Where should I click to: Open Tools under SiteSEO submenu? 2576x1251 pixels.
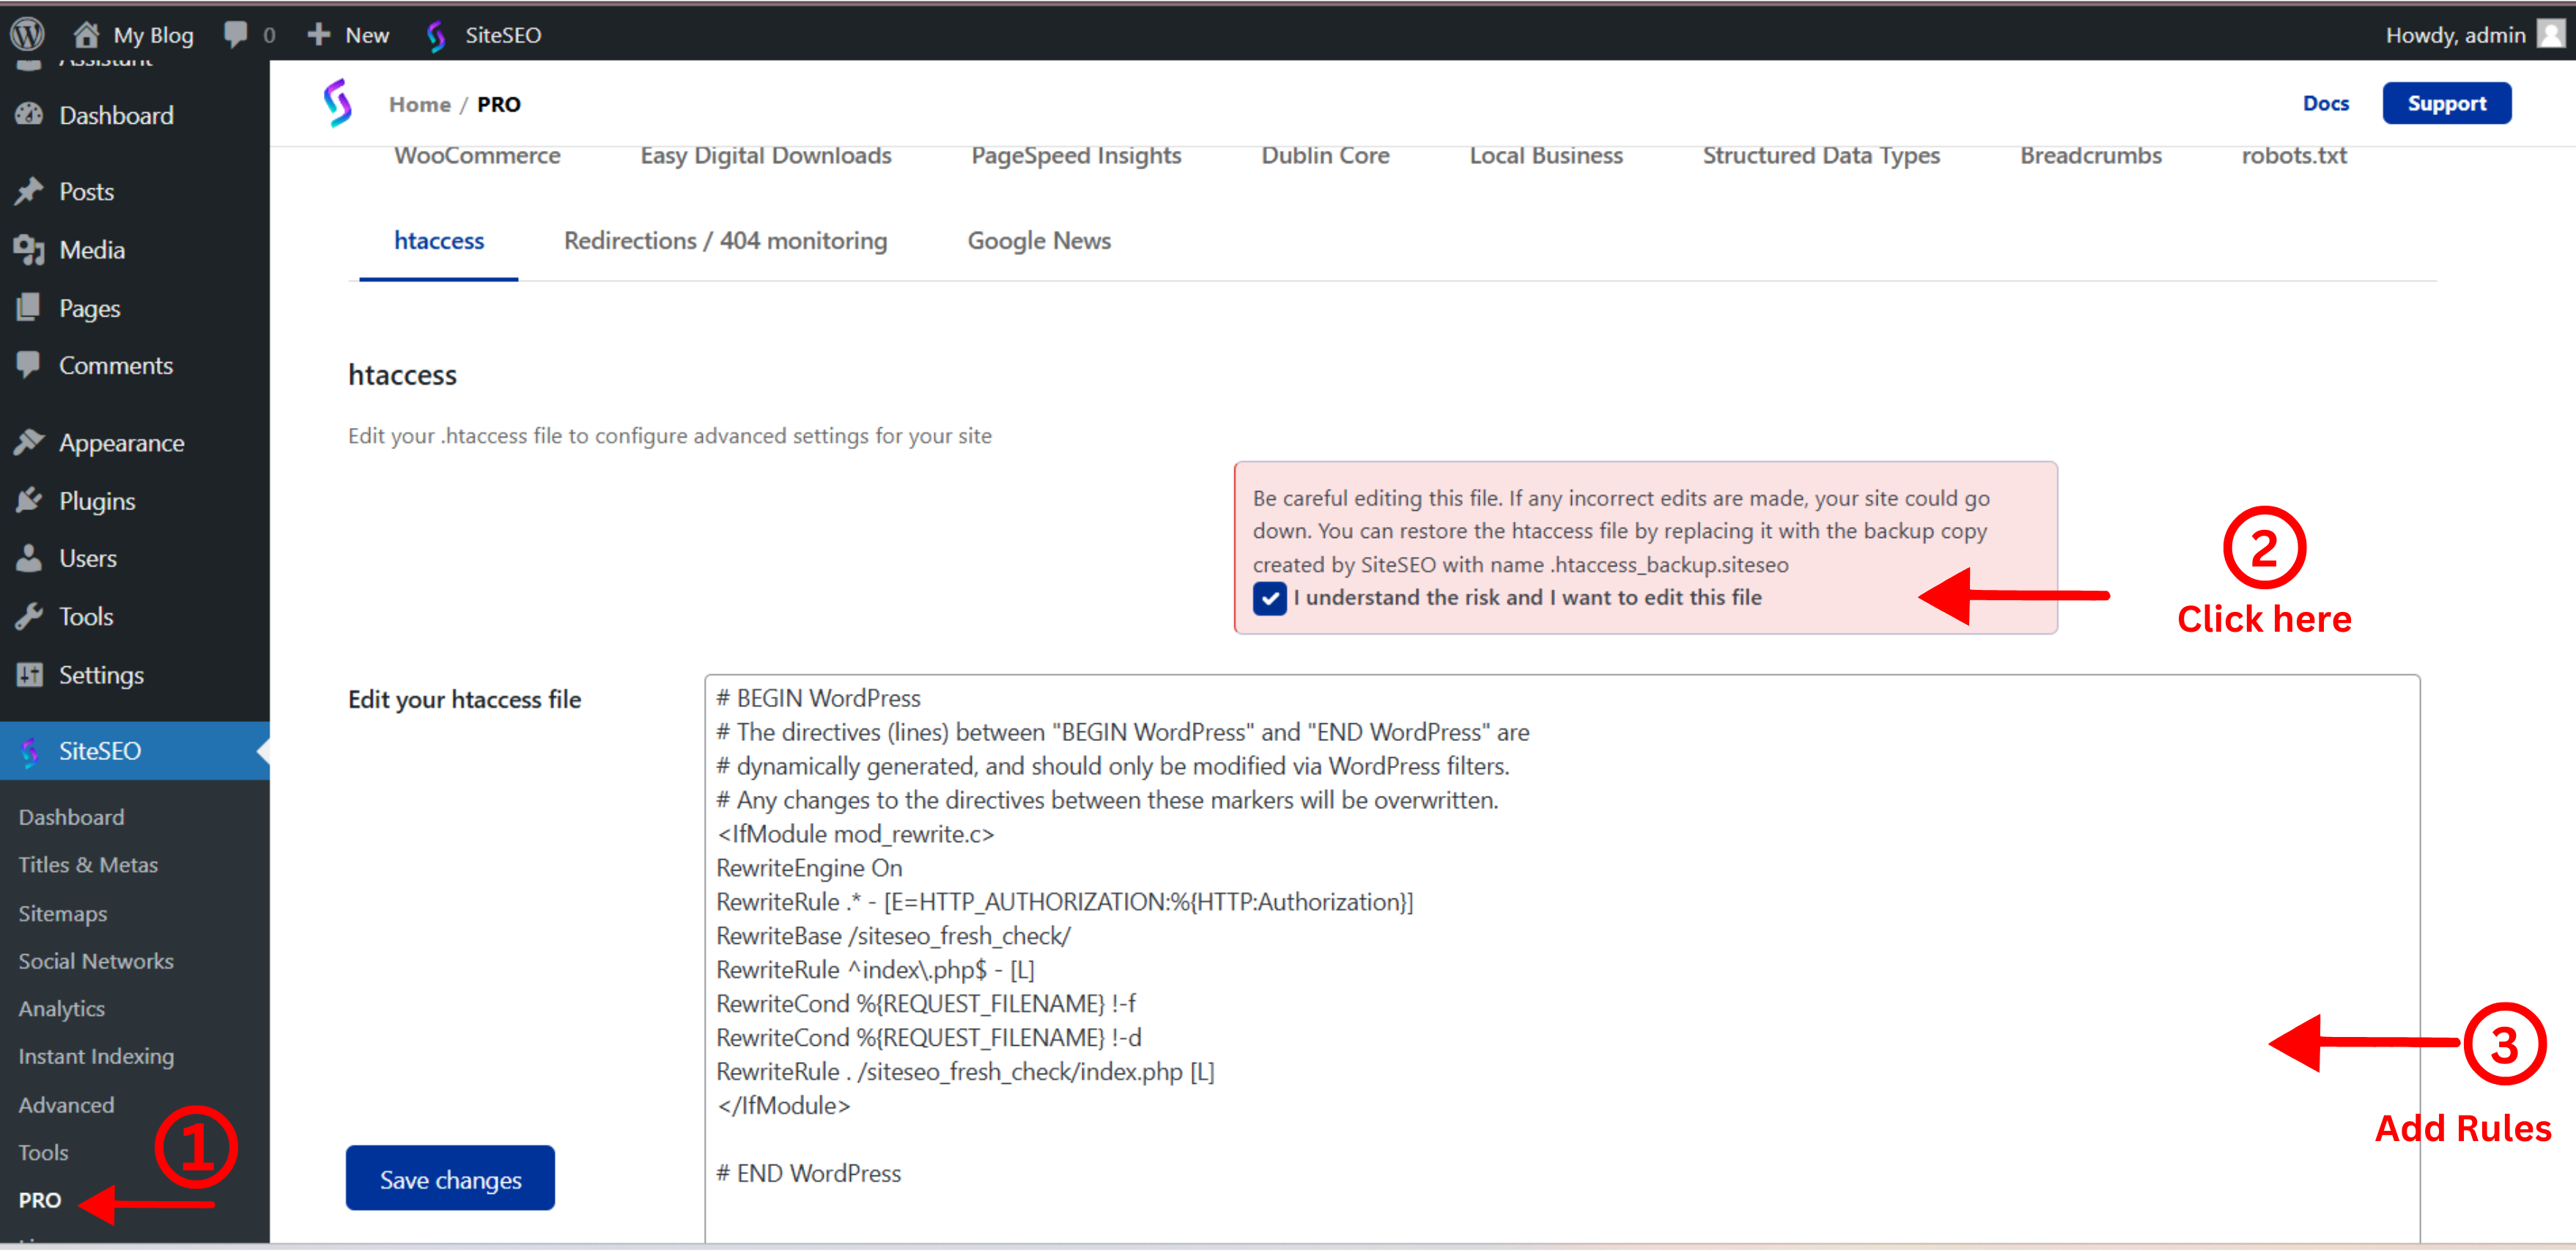tap(43, 1153)
